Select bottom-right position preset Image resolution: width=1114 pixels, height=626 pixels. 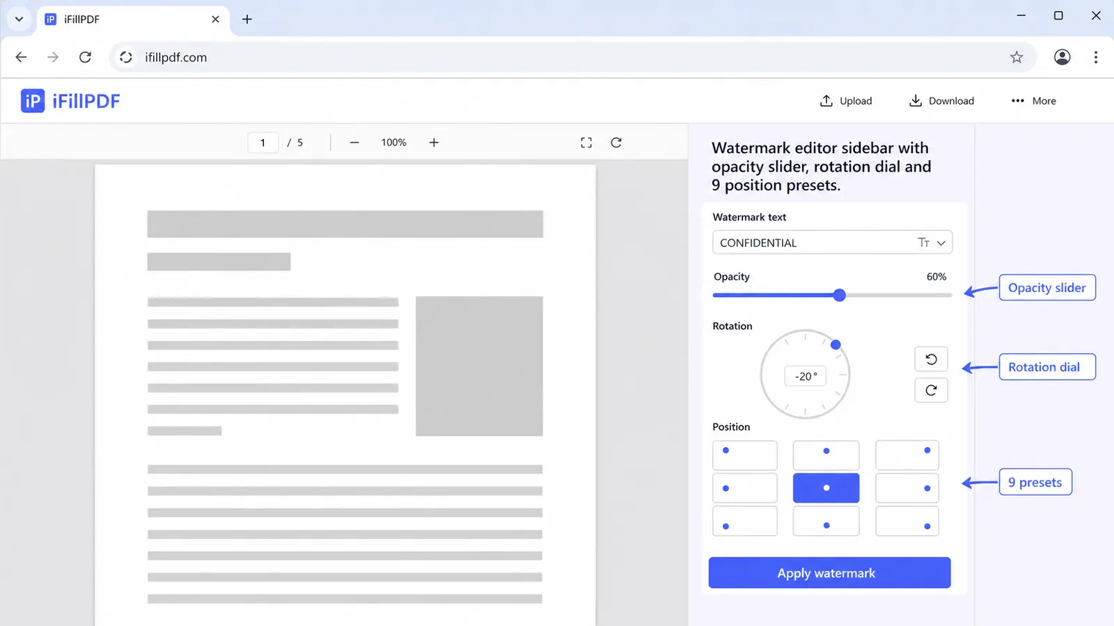907,521
